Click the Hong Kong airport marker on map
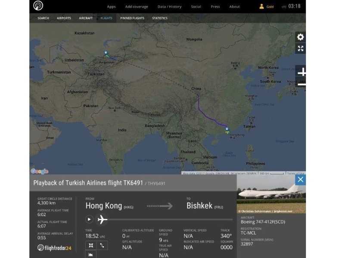The width and height of the screenshot is (345, 258). [x=227, y=129]
